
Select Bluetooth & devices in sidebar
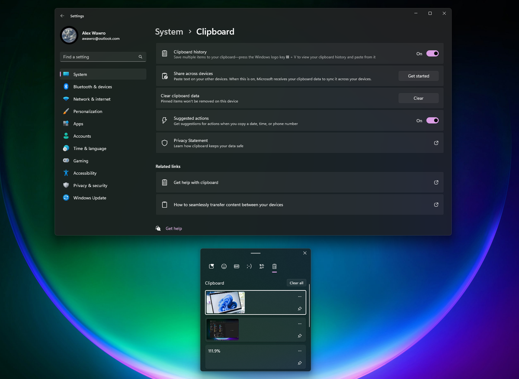[103, 86]
